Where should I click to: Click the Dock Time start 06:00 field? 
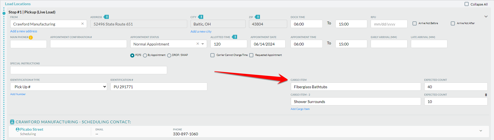[306, 24]
